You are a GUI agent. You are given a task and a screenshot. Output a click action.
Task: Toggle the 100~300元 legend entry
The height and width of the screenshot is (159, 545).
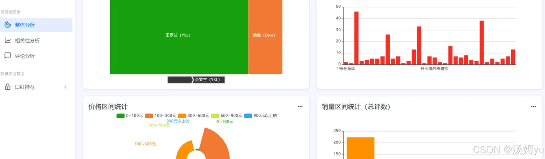pos(160,116)
